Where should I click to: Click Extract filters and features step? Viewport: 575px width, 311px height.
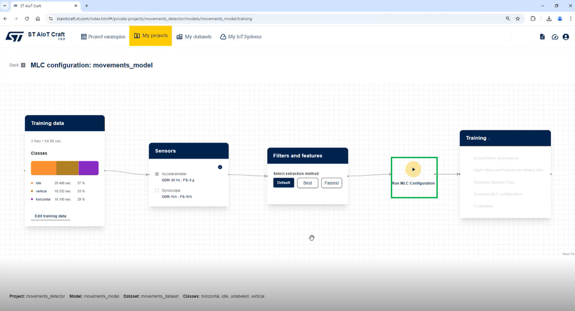[496, 158]
